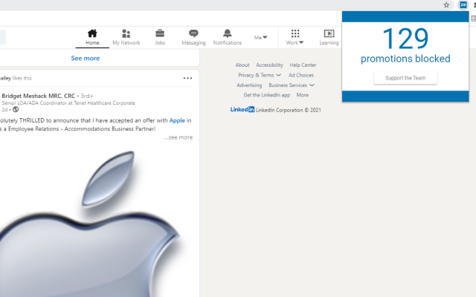The width and height of the screenshot is (476, 297).
Task: Open the Accessibility footer link
Action: point(269,65)
